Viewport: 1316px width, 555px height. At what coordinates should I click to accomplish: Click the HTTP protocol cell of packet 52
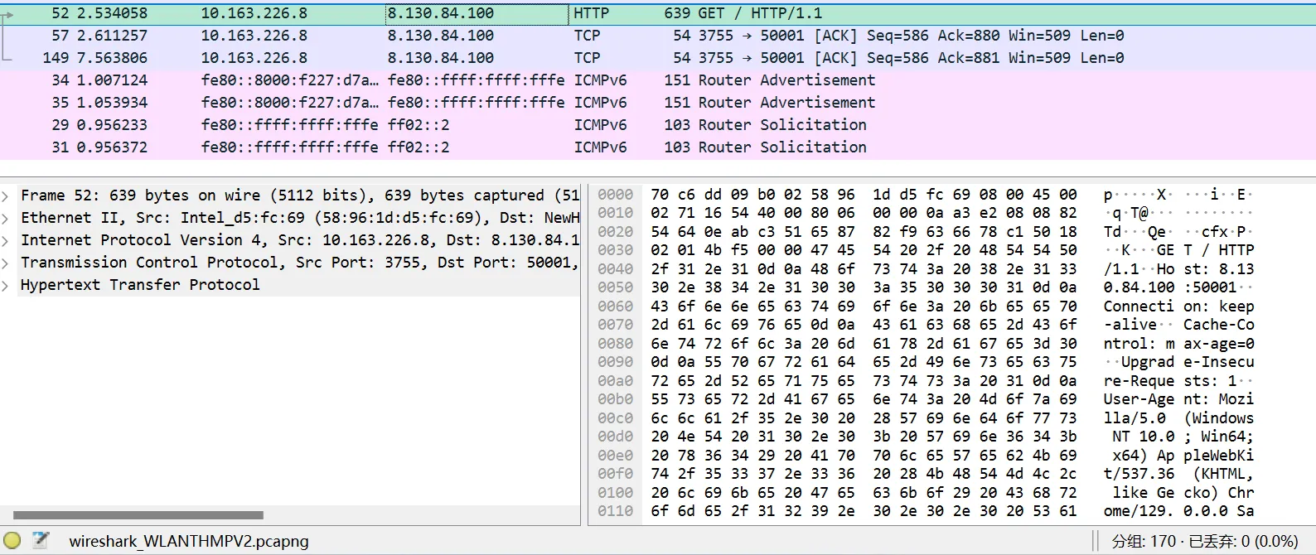click(x=592, y=13)
